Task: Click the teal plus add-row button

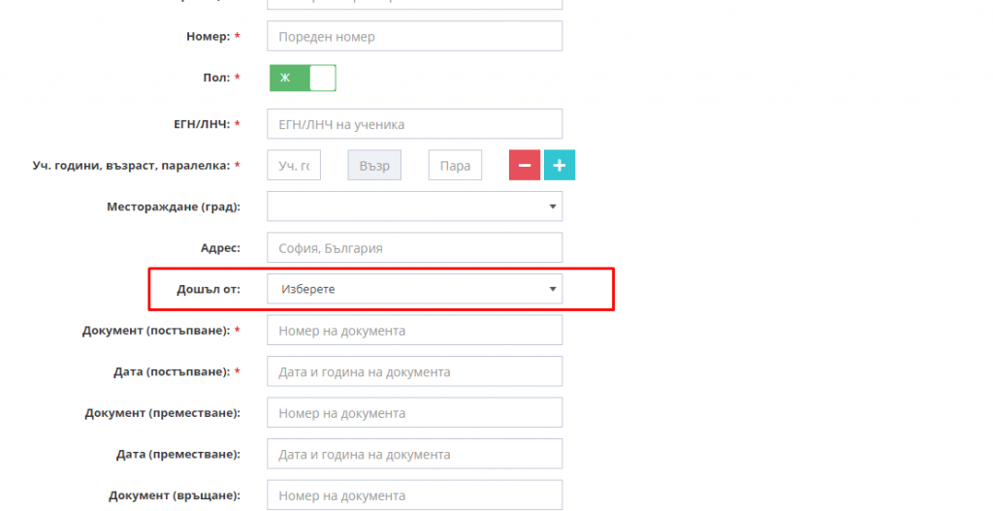Action: pyautogui.click(x=560, y=165)
